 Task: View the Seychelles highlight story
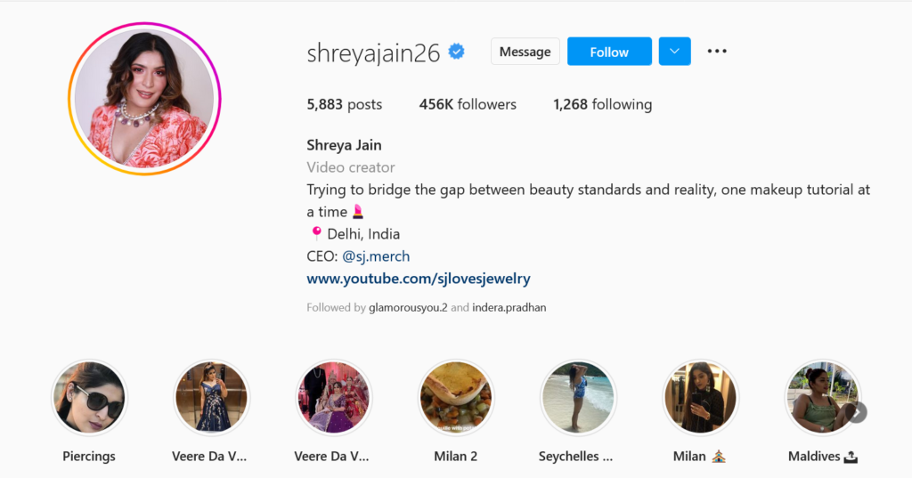pyautogui.click(x=578, y=398)
